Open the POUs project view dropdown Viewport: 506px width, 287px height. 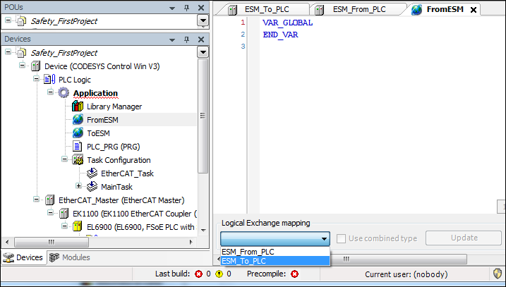click(x=203, y=21)
